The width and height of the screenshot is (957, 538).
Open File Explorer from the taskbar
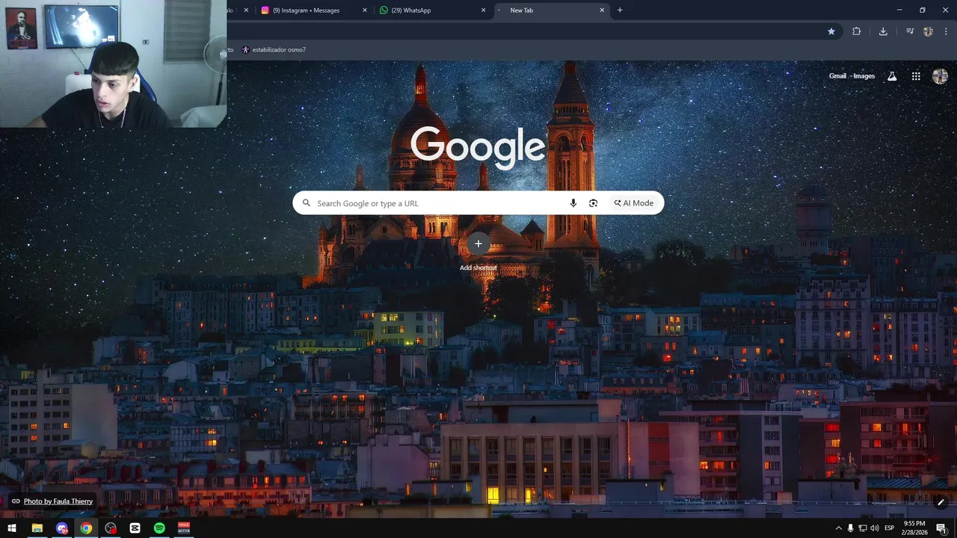tap(37, 528)
